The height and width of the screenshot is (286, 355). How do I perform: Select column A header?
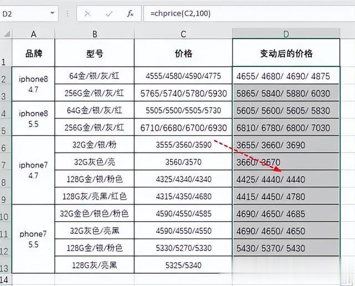pos(33,34)
